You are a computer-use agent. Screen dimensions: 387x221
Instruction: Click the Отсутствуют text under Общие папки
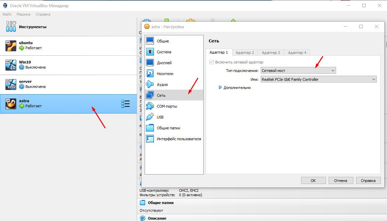click(x=151, y=210)
